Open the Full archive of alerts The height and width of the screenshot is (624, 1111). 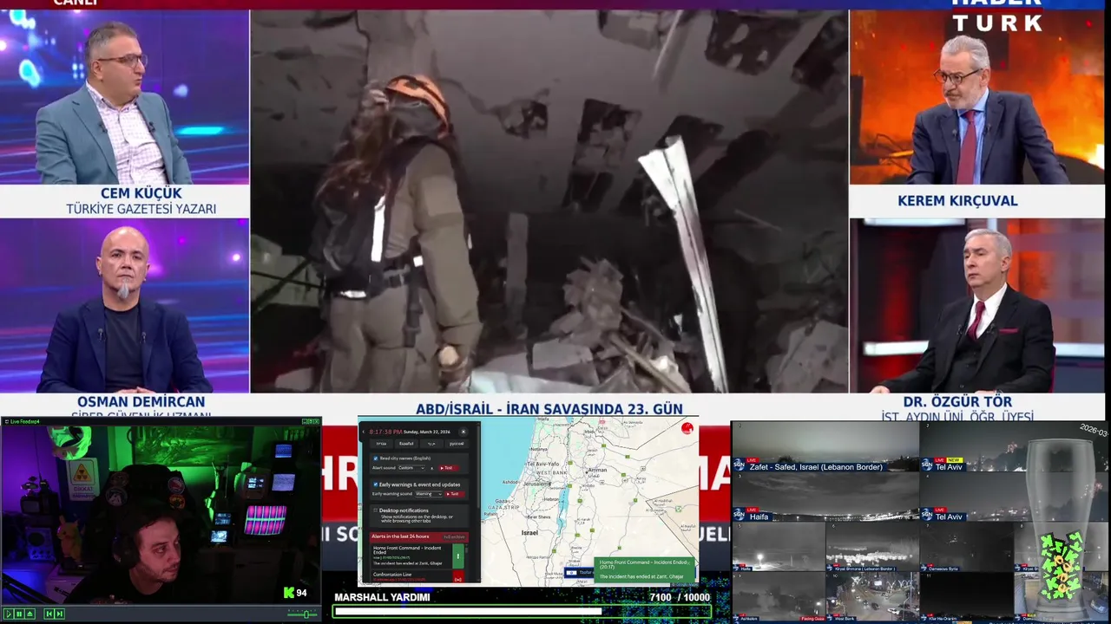(454, 537)
